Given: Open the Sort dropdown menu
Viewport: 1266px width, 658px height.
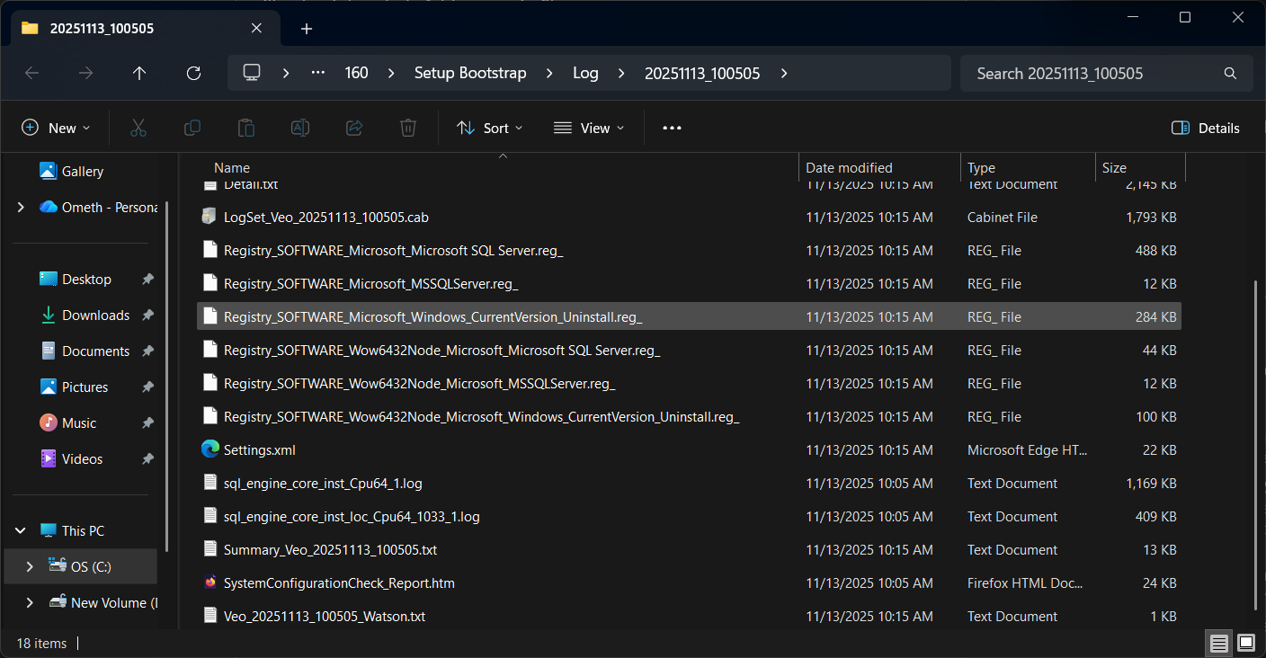Looking at the screenshot, I should point(489,128).
